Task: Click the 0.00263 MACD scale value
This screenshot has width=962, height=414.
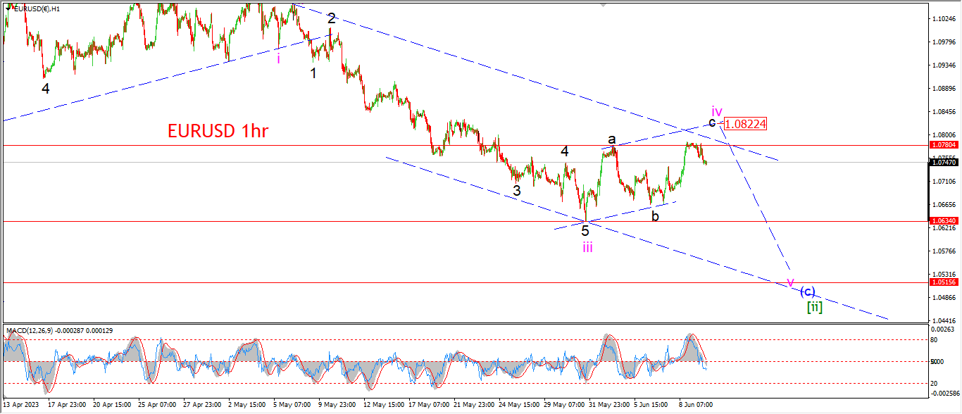Action: (944, 329)
